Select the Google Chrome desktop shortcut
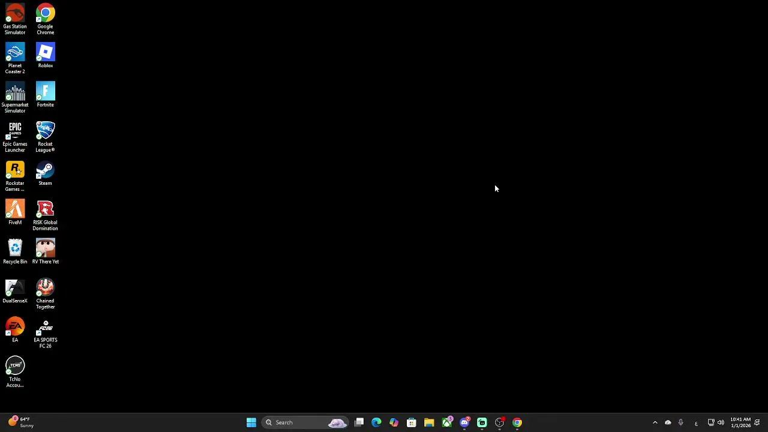The image size is (768, 432). (x=45, y=19)
